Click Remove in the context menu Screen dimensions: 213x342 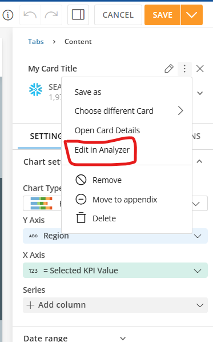(107, 180)
